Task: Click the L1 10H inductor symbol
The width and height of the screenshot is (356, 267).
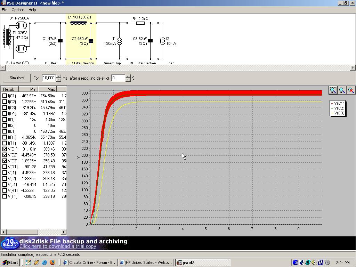Action: tap(79, 23)
